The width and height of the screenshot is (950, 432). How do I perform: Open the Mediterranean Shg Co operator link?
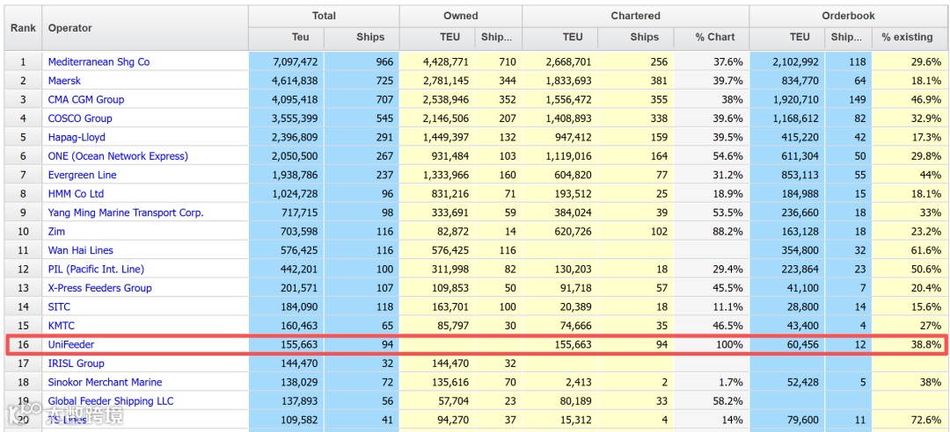[x=99, y=61]
